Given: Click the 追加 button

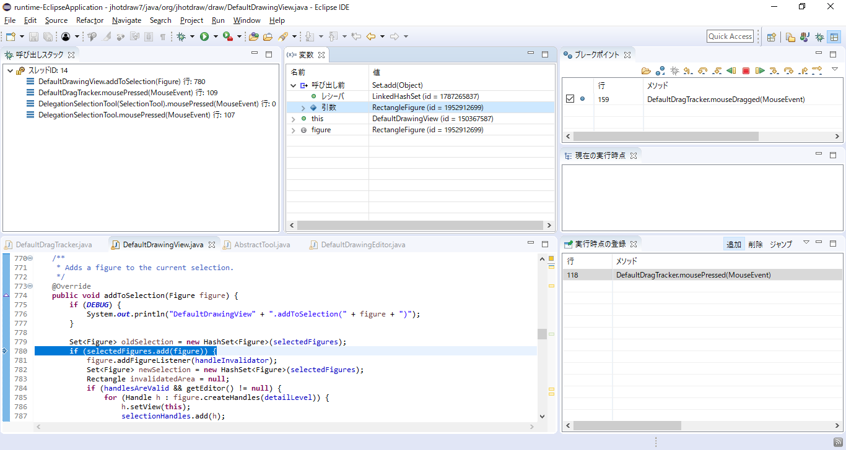Looking at the screenshot, I should click(734, 244).
